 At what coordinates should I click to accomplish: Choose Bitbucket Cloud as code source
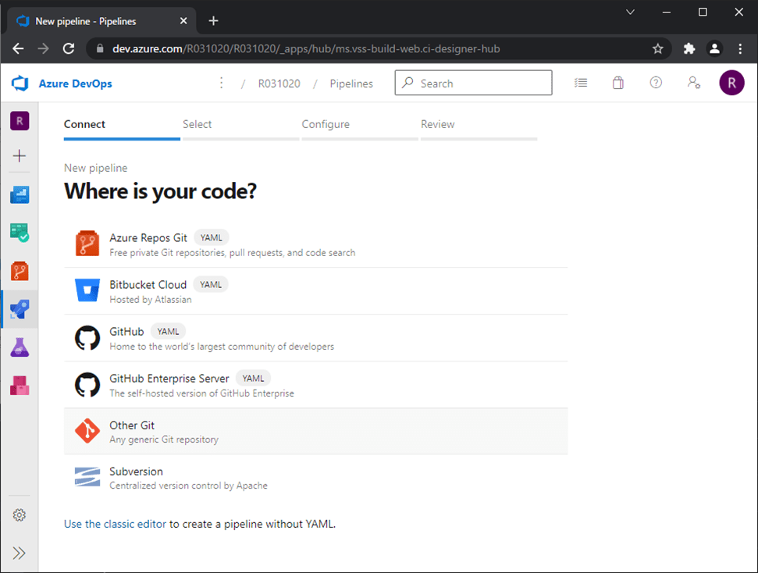pyautogui.click(x=316, y=291)
